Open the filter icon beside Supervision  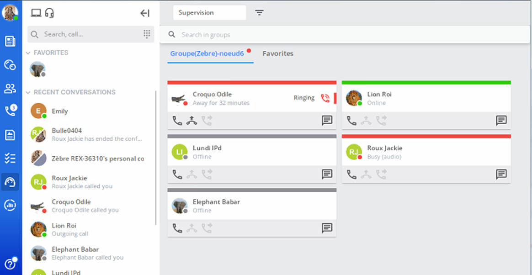259,13
